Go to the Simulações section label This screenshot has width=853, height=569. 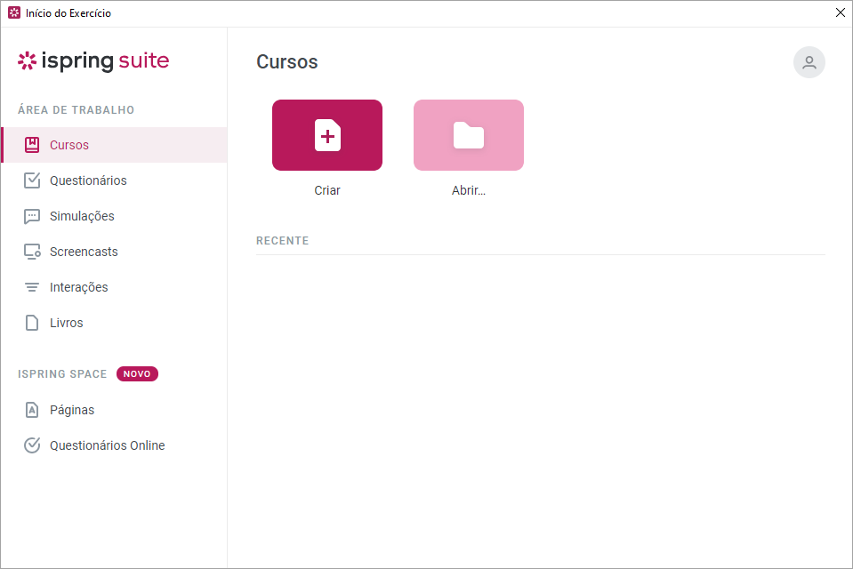82,216
